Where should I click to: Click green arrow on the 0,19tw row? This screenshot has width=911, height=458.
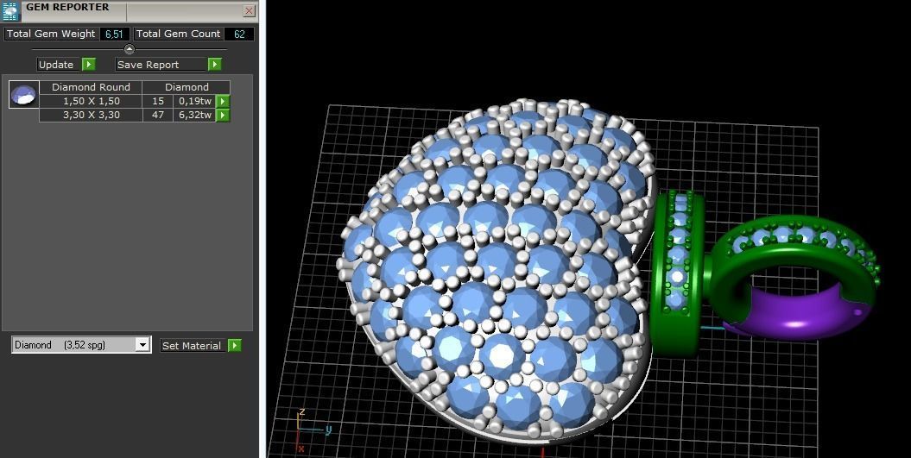click(x=223, y=101)
